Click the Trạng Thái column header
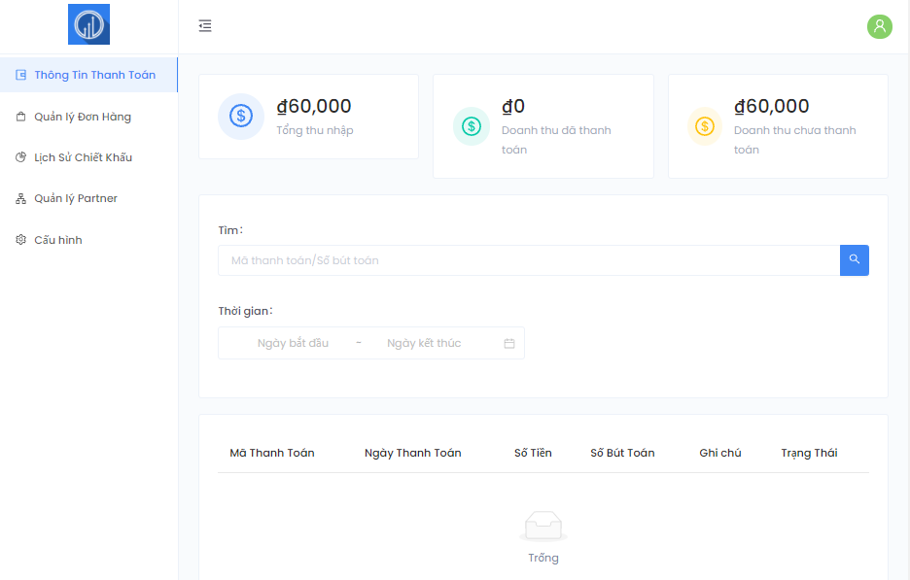Viewport: 910px width, 580px height. pos(809,453)
